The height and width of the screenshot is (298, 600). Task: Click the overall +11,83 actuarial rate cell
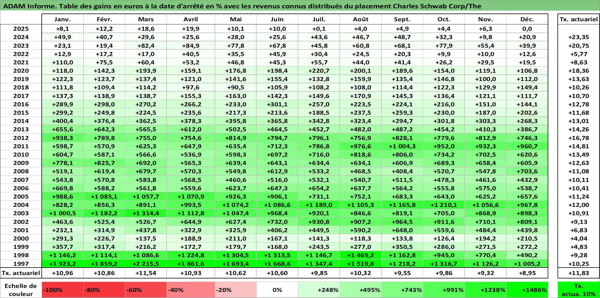(579, 273)
